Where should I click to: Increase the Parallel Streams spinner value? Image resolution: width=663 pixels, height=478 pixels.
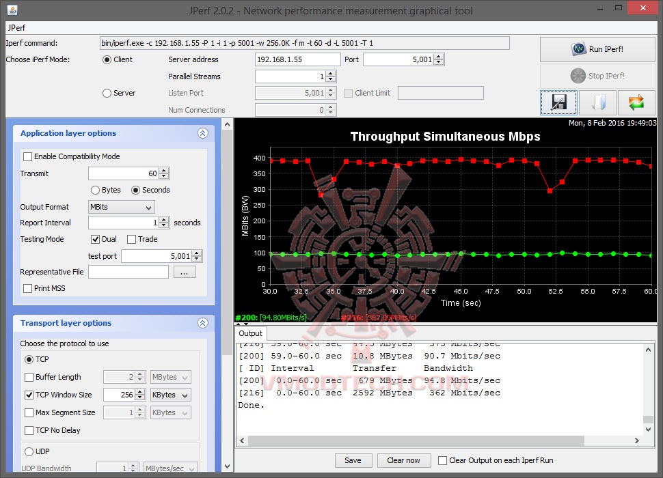click(331, 74)
